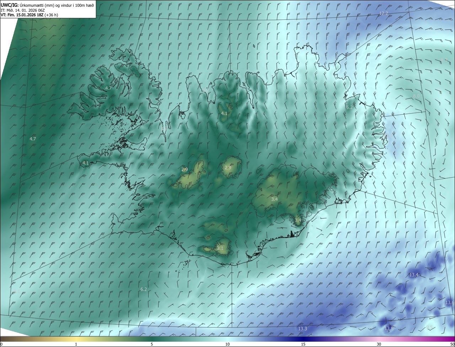Click the legend tick label 50

pos(453,344)
